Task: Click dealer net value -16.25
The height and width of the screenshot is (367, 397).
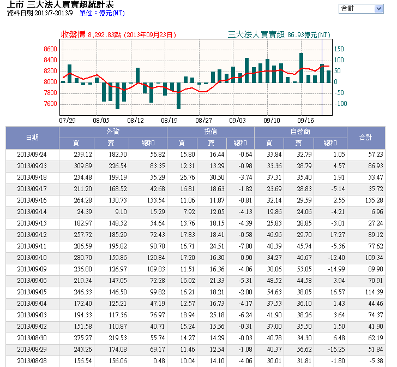Action: (x=336, y=350)
